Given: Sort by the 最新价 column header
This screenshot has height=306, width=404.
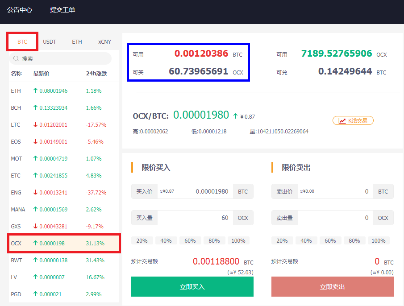Looking at the screenshot, I should [41, 74].
